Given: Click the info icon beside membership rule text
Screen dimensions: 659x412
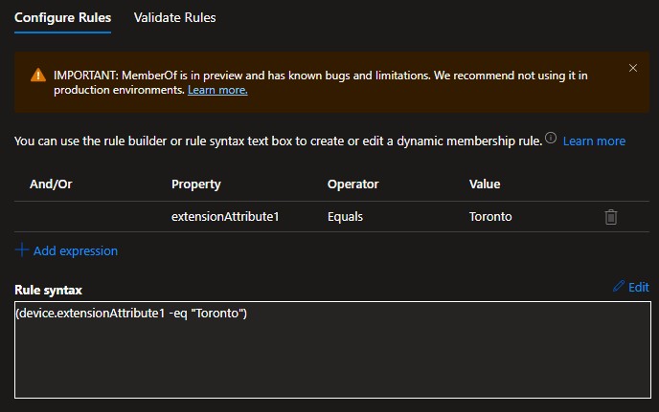Looking at the screenshot, I should click(551, 139).
